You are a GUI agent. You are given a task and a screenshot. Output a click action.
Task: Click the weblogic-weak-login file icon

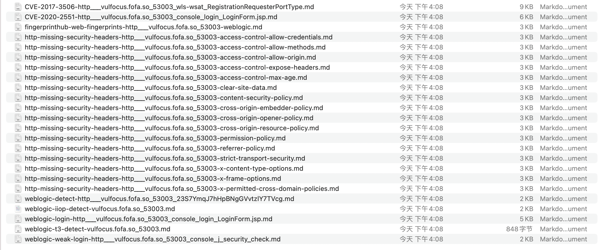pyautogui.click(x=18, y=239)
